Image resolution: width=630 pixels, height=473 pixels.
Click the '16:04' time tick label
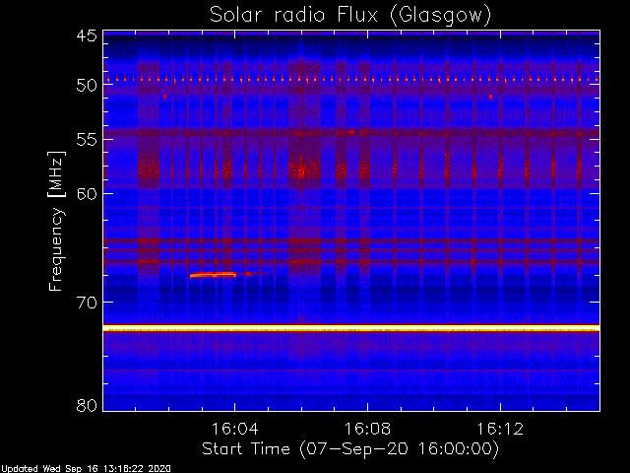coord(234,429)
